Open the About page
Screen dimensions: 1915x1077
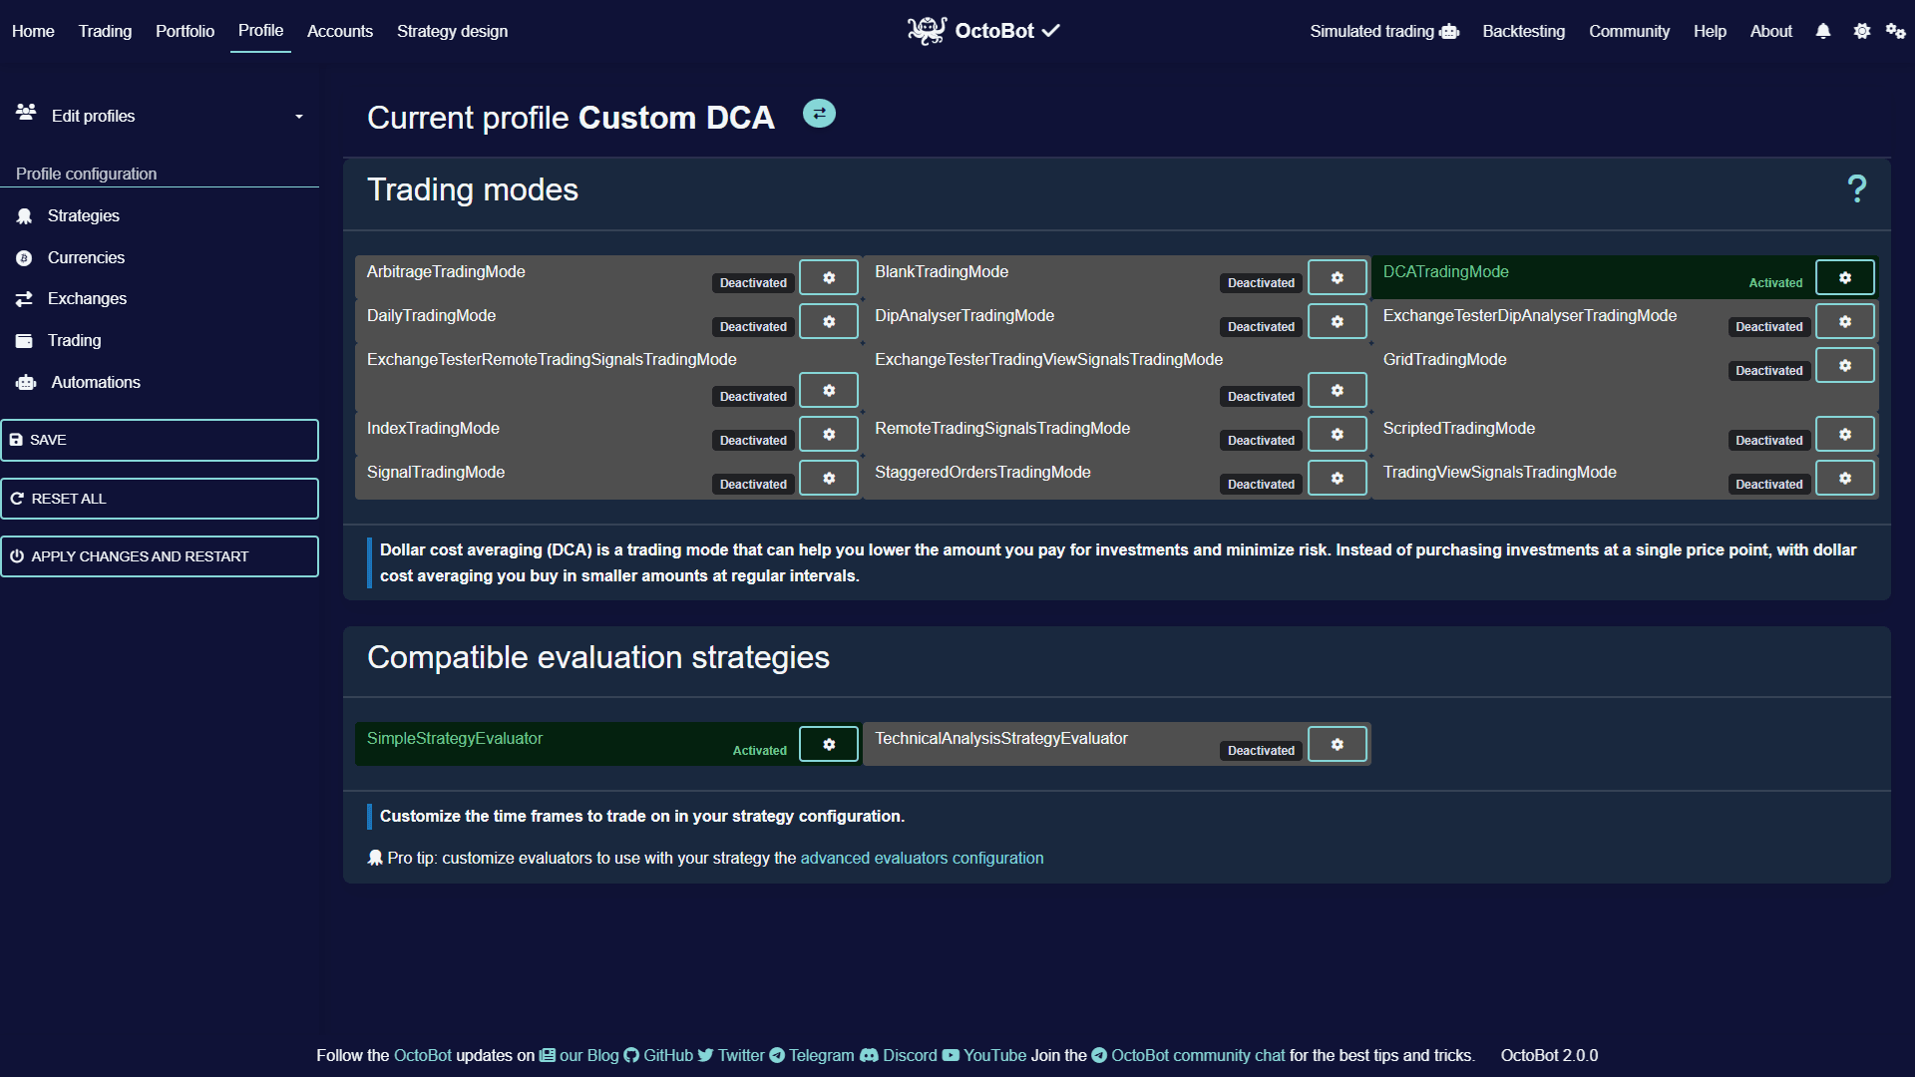[1770, 31]
